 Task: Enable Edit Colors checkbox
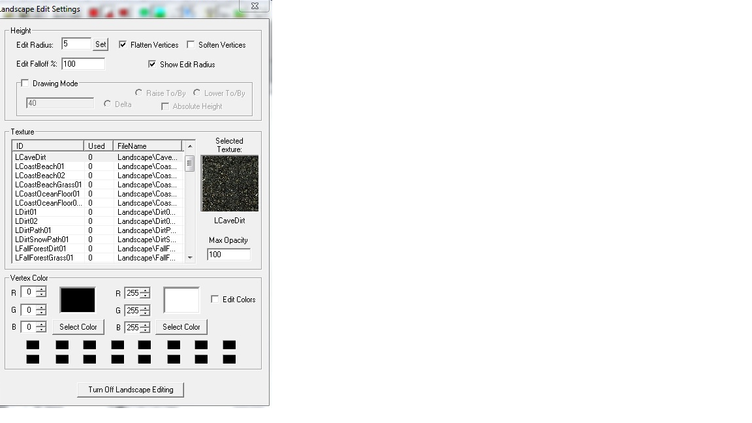pos(215,299)
